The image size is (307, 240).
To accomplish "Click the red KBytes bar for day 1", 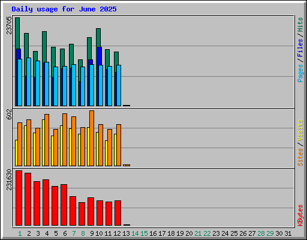I will pos(19,198).
